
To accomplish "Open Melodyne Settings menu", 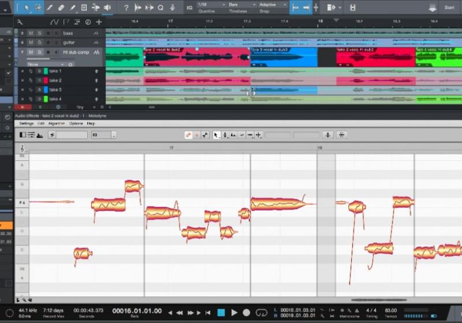I will click(27, 123).
